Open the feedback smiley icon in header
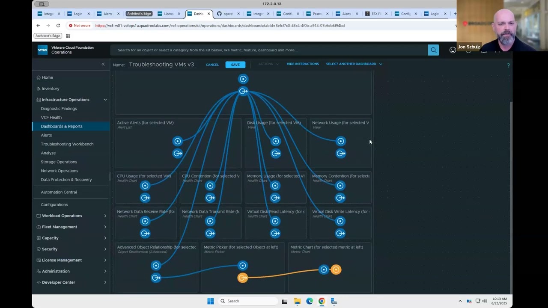The width and height of the screenshot is (548, 308). click(x=453, y=50)
